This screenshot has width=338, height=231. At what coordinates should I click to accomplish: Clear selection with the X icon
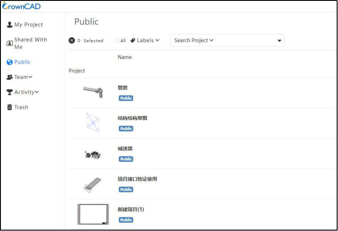coord(72,40)
